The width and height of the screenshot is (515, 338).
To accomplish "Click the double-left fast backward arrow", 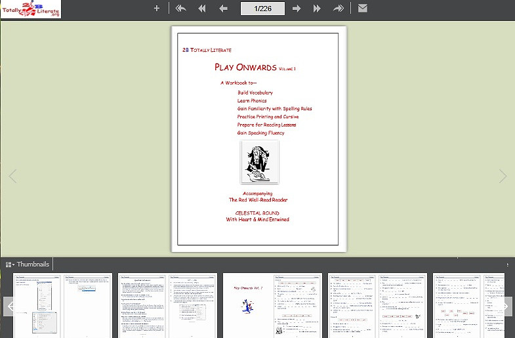I will 202,9.
